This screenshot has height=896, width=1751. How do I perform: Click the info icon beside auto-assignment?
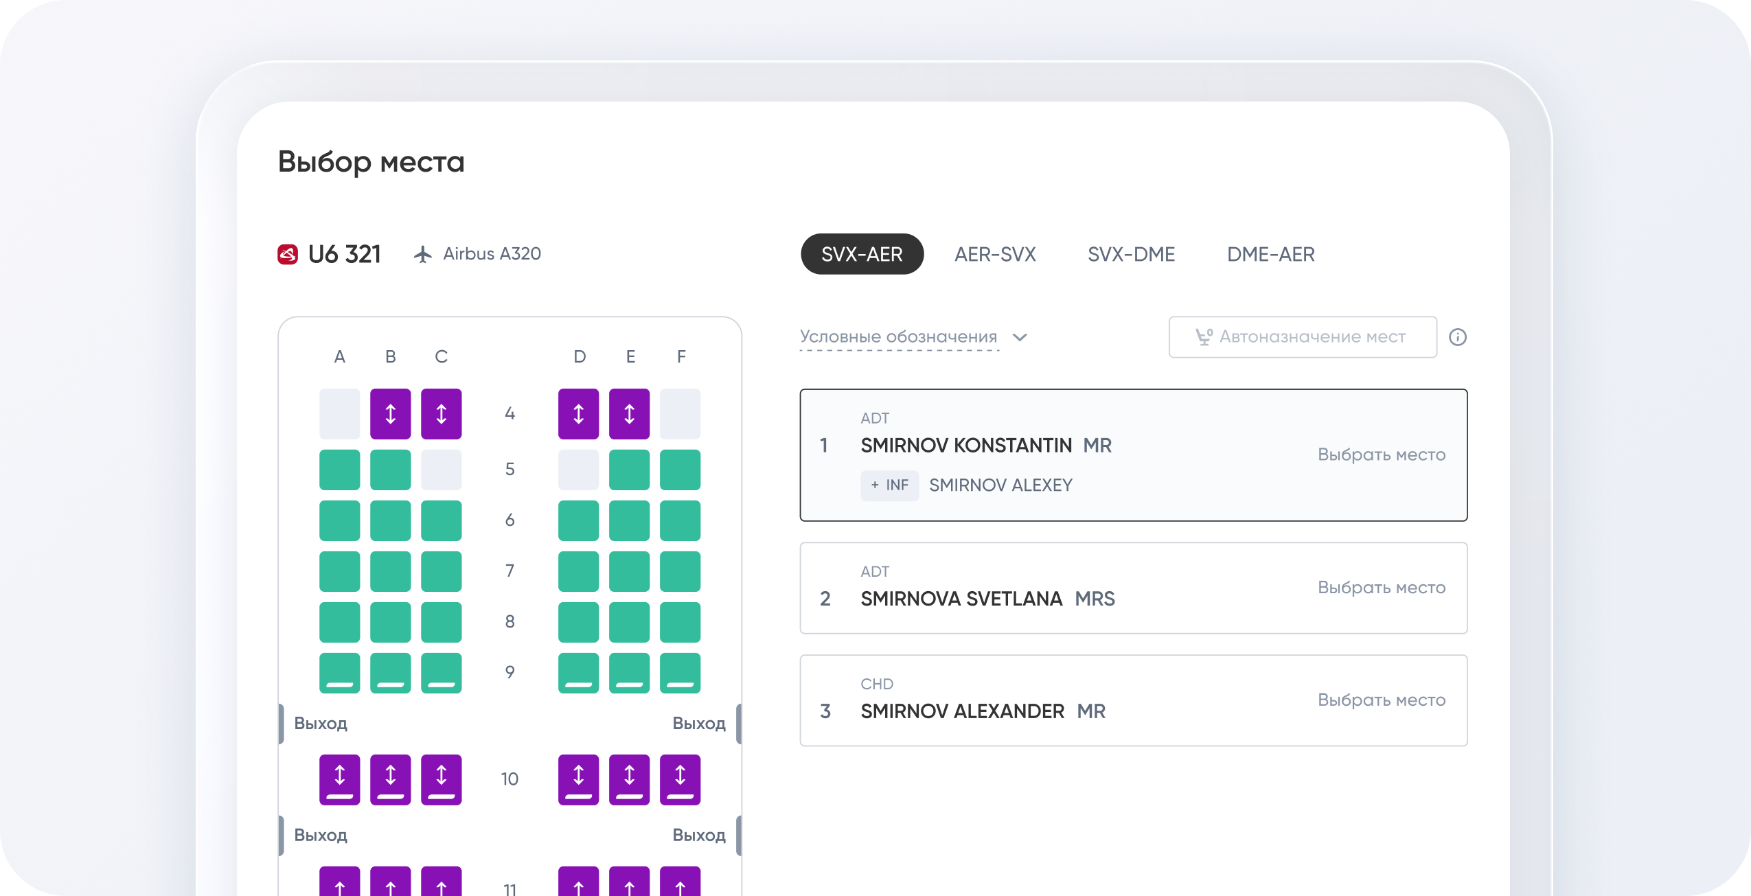[x=1457, y=337]
